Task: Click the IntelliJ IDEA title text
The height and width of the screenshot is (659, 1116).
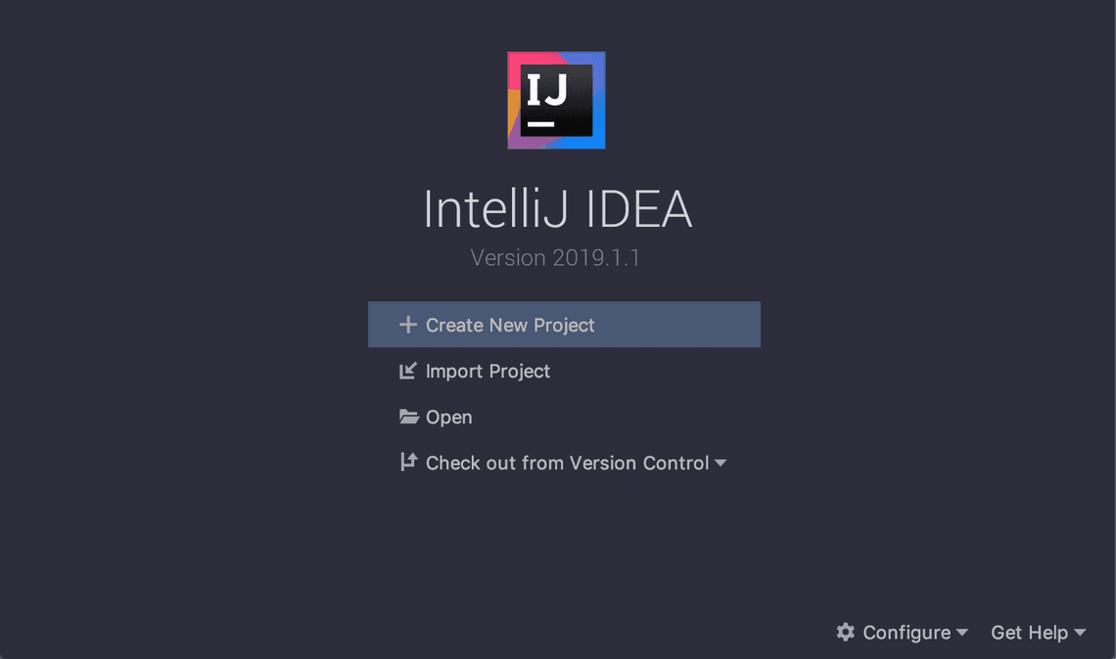Action: click(558, 208)
